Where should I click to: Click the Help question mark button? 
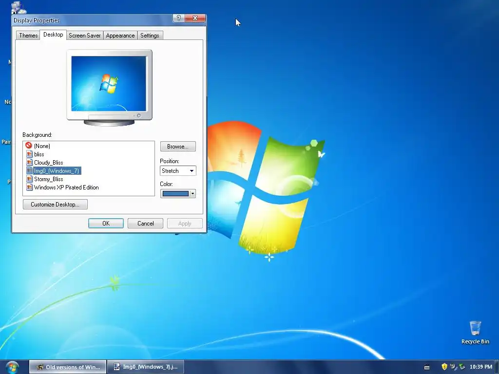(178, 18)
